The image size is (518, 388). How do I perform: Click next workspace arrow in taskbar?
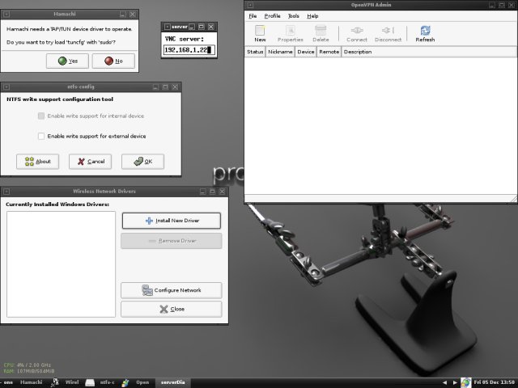455,382
